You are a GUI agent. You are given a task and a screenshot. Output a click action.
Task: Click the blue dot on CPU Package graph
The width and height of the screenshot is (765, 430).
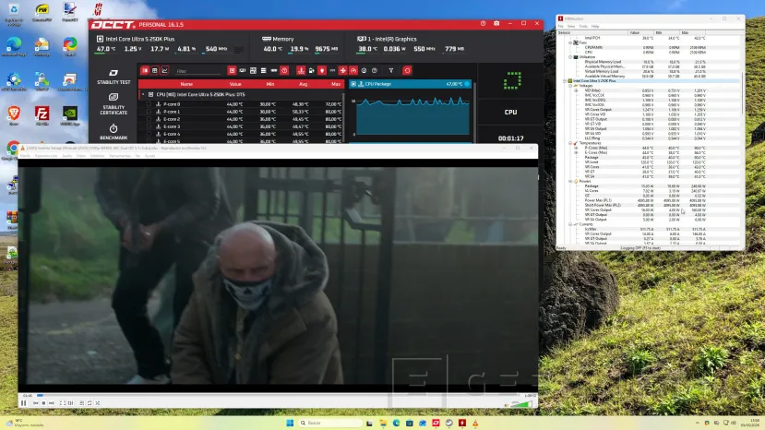467,84
